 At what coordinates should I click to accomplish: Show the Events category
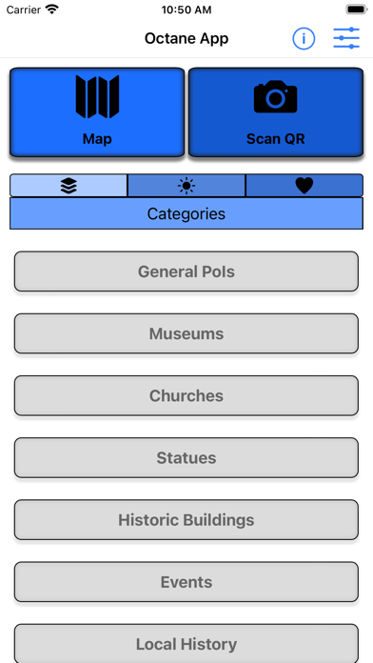pyautogui.click(x=186, y=582)
